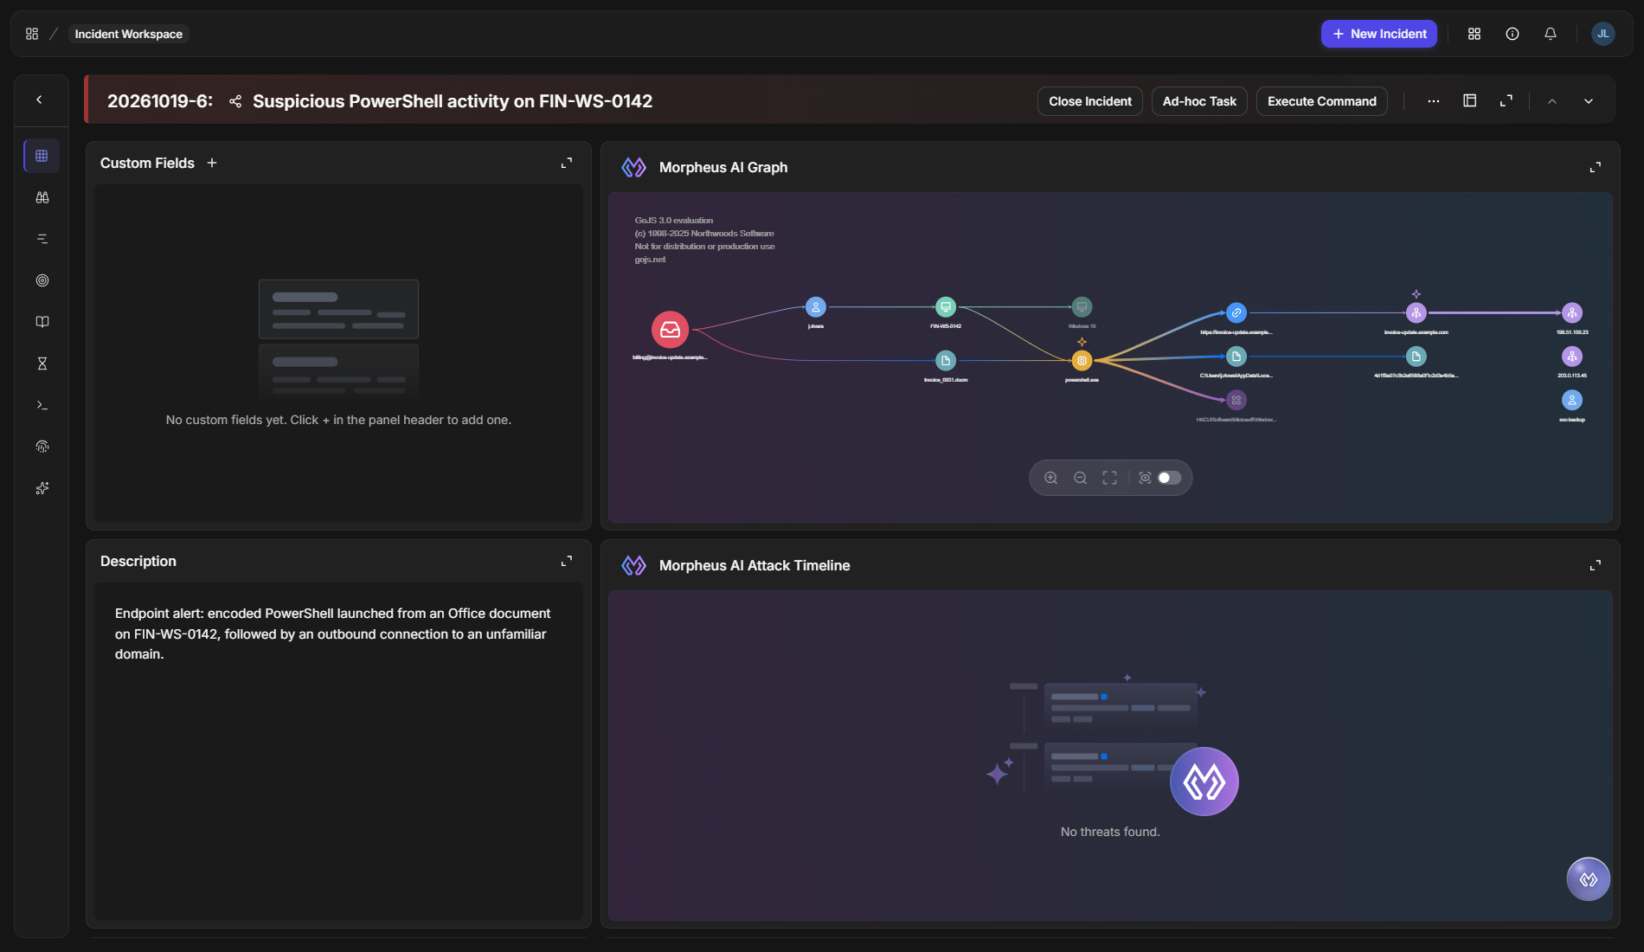Open the floating Morpheus AI assistant button
Viewport: 1644px width, 952px height.
click(1589, 879)
